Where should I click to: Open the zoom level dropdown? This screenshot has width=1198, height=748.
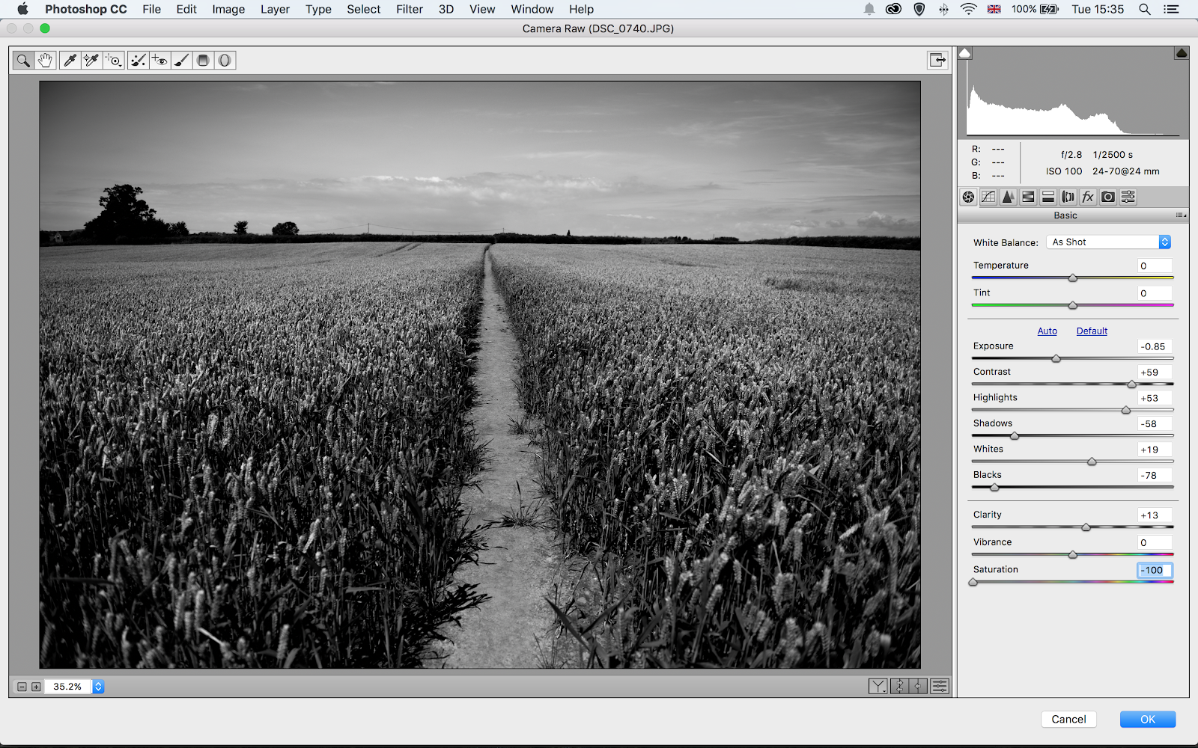[x=98, y=687]
